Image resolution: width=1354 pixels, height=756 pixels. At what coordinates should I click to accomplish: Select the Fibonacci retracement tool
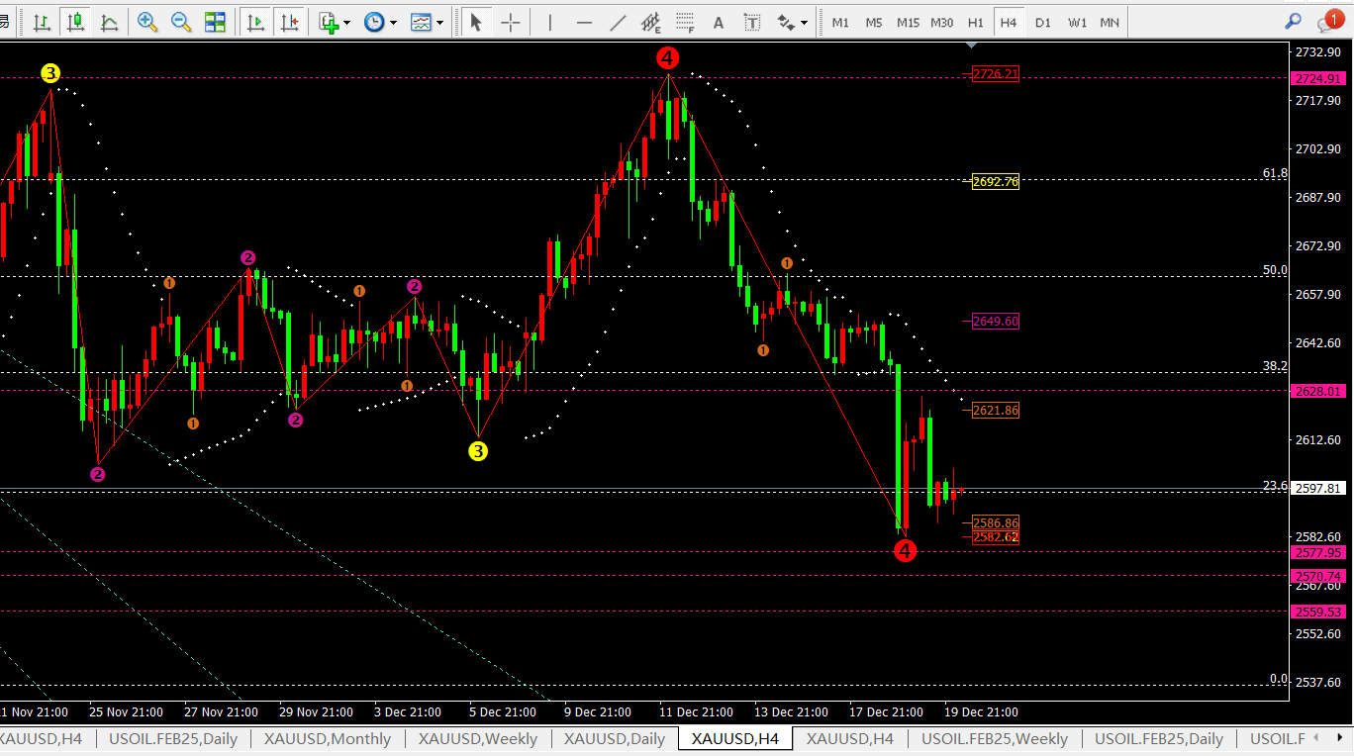(685, 22)
